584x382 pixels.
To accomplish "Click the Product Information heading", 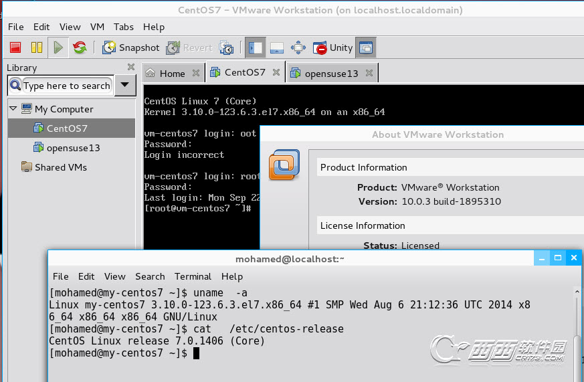I will 363,167.
